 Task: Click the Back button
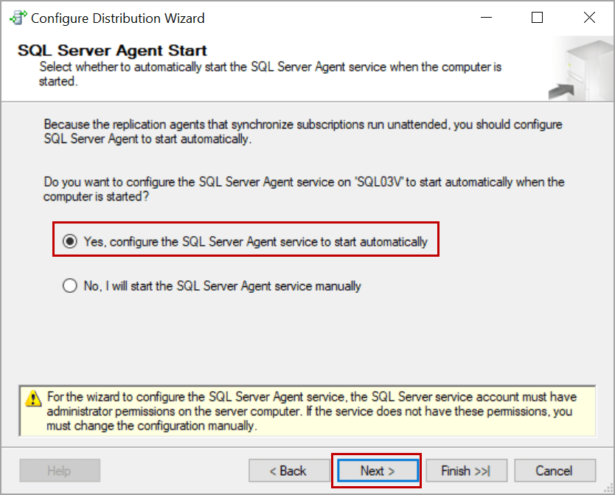pyautogui.click(x=289, y=470)
